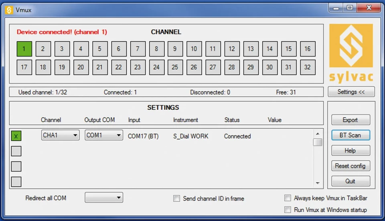Collapse panel with Settings << button
This screenshot has width=385, height=221.
(x=351, y=92)
